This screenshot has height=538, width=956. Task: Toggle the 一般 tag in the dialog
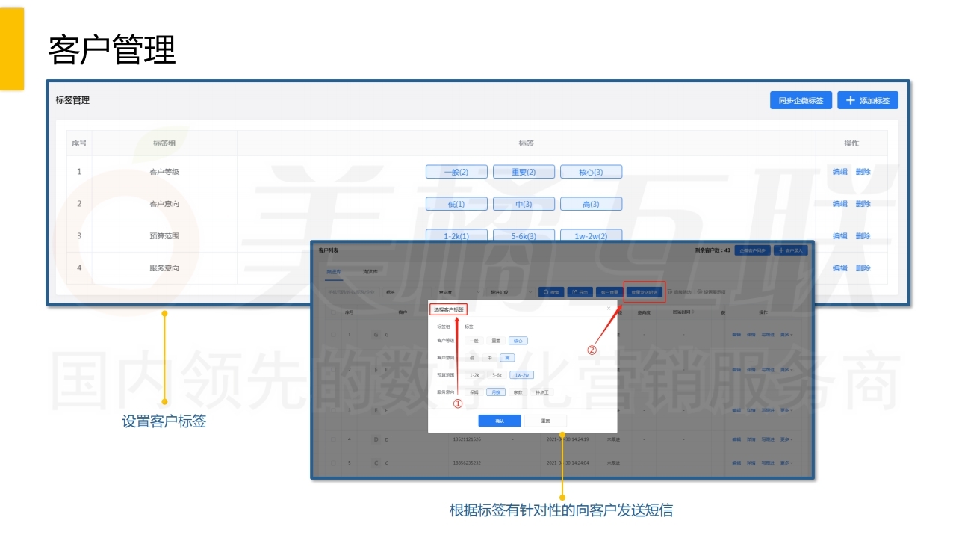pyautogui.click(x=474, y=341)
